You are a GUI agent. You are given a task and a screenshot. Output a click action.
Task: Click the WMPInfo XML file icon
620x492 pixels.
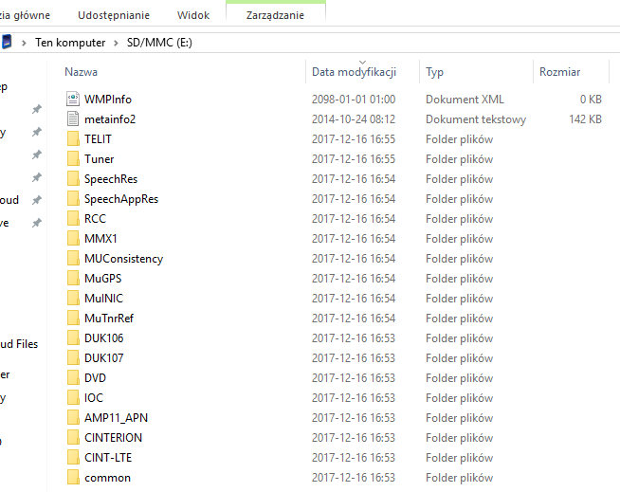tap(74, 99)
